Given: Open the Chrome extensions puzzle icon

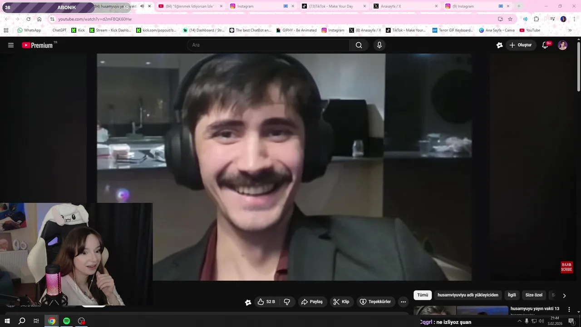Looking at the screenshot, I should click(x=537, y=19).
